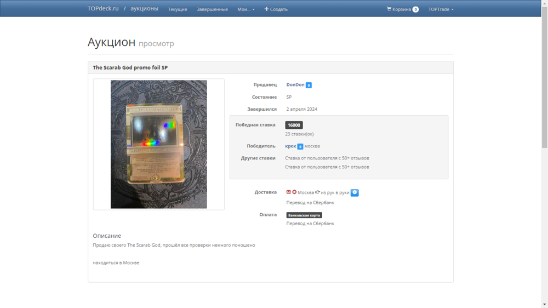Click the plus icon next to Создать

coord(266,9)
